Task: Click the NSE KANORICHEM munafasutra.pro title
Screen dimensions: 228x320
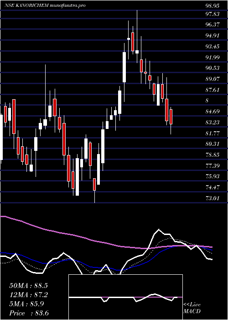Action: (45, 5)
